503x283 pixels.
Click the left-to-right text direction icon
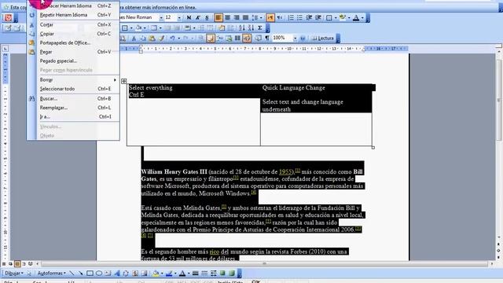pos(270,17)
